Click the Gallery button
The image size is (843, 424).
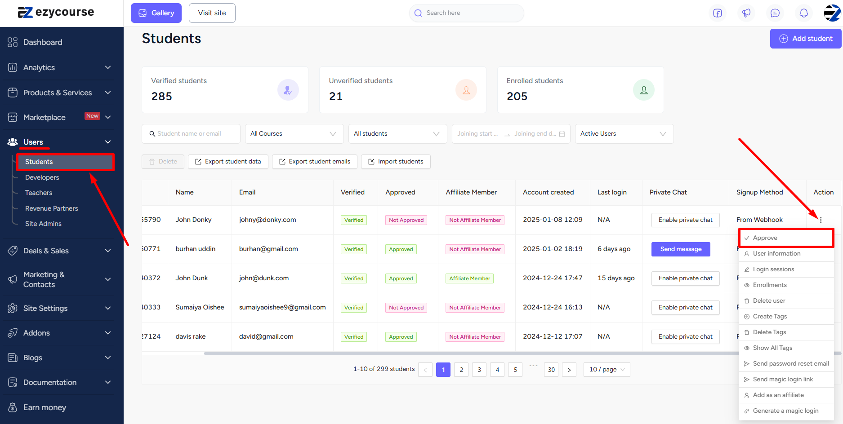coord(156,13)
